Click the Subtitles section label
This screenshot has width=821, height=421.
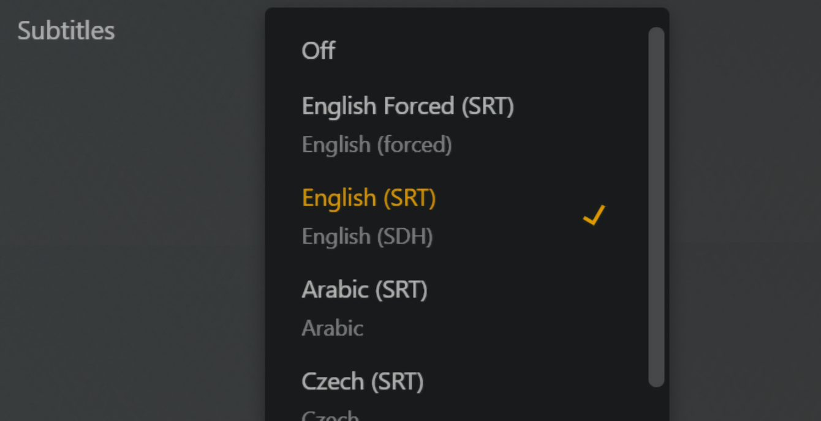(66, 31)
